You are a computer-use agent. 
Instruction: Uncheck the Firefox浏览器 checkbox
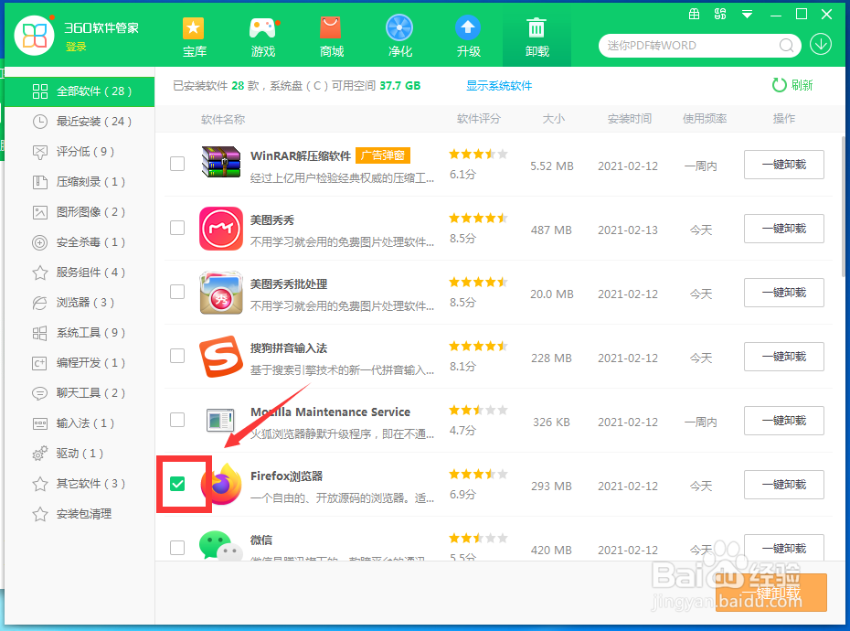point(177,484)
